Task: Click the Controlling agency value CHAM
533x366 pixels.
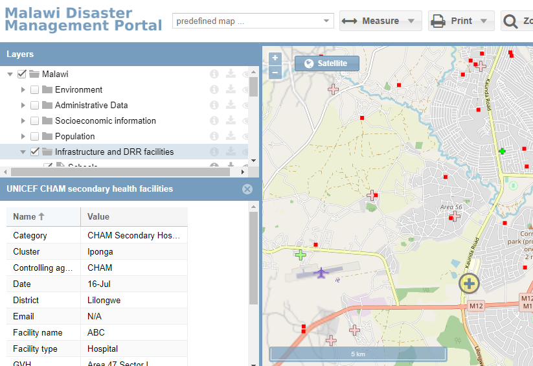Action: point(100,268)
